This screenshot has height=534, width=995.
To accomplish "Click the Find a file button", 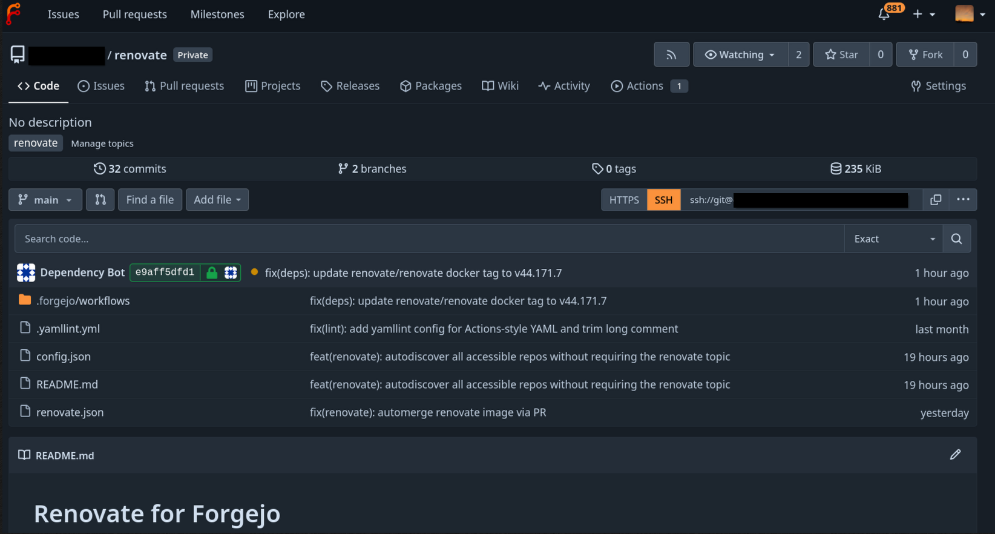I will [150, 200].
